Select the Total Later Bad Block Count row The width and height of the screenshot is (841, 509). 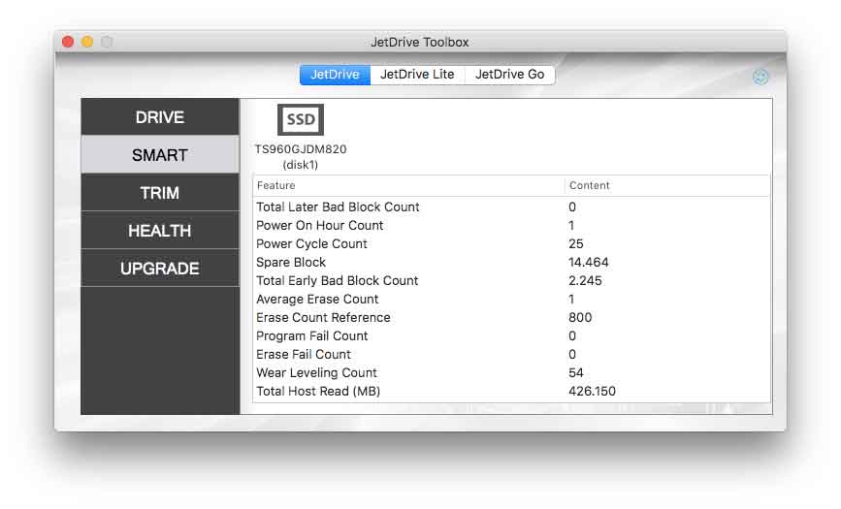pos(511,207)
